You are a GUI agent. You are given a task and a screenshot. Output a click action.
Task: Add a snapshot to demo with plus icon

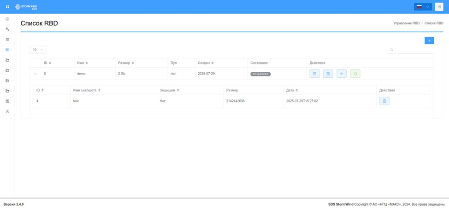[341, 74]
